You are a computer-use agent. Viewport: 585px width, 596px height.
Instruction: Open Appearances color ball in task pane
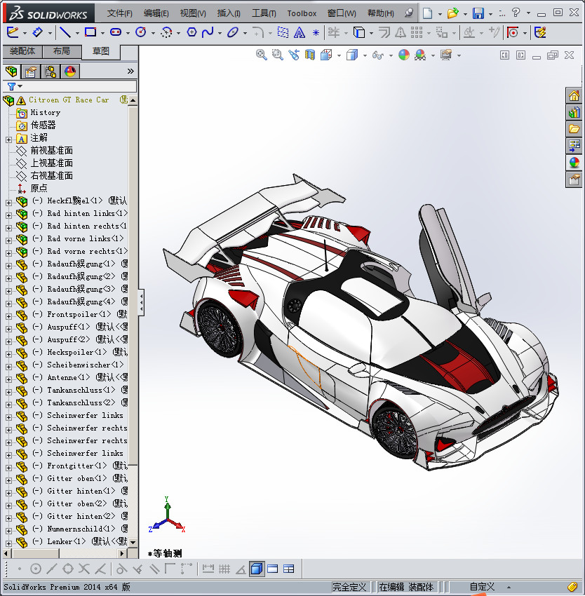point(574,163)
